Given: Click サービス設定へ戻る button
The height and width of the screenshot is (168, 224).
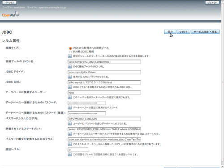Looking at the screenshot, I should (x=205, y=32).
